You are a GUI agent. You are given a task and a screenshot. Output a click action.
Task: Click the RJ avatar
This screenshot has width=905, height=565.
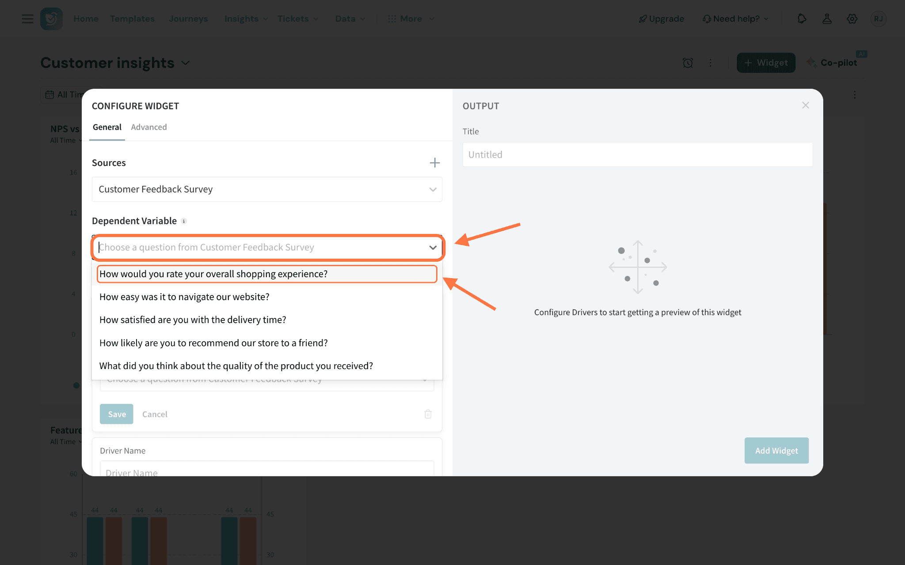(878, 19)
